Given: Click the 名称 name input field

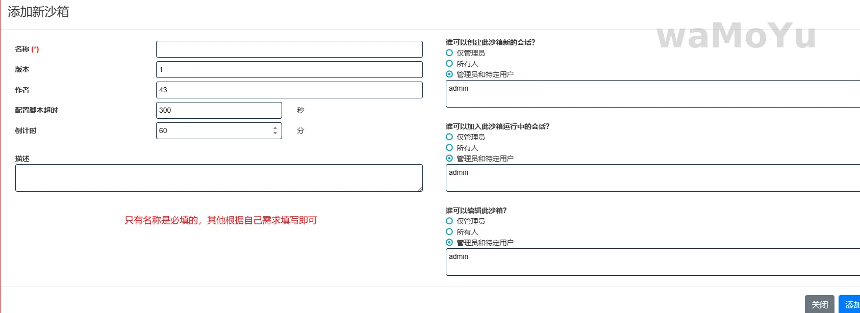Looking at the screenshot, I should pos(289,49).
